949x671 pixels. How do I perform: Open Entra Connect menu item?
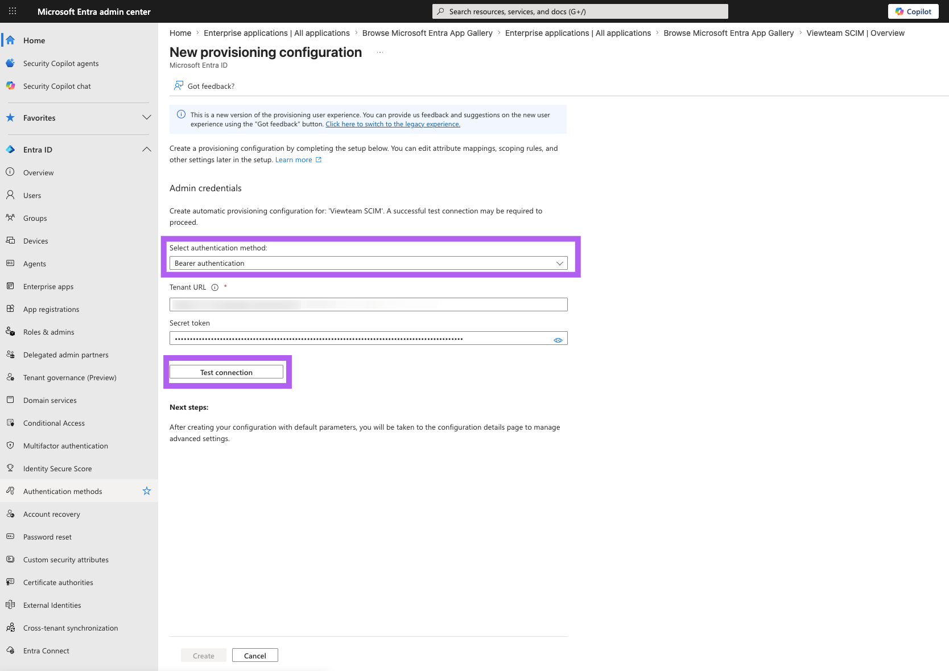[46, 651]
